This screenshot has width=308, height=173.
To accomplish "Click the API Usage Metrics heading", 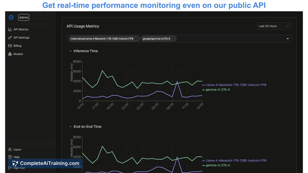I will tap(83, 26).
